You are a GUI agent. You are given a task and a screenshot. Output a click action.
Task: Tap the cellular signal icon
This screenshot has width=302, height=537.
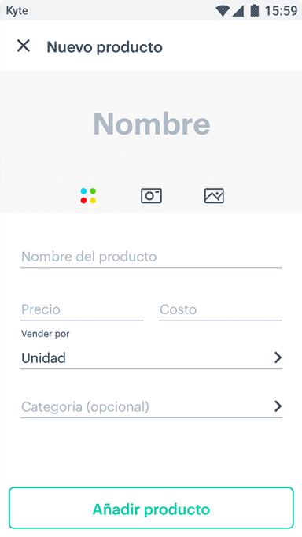point(238,11)
